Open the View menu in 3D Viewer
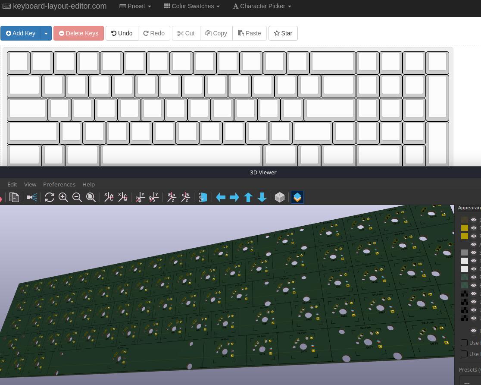Image resolution: width=481 pixels, height=385 pixels. click(30, 184)
